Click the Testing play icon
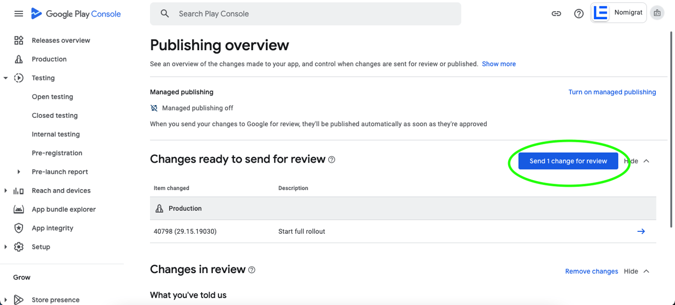Image resolution: width=675 pixels, height=305 pixels. (18, 78)
